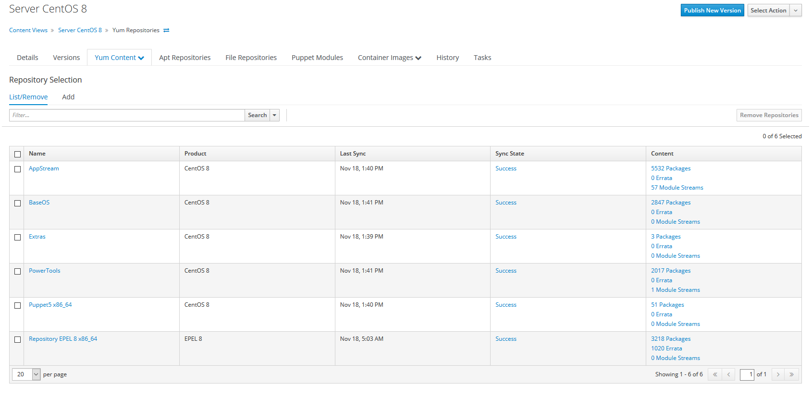Check the Puppet5 x86_64 repository checkbox

(18, 305)
